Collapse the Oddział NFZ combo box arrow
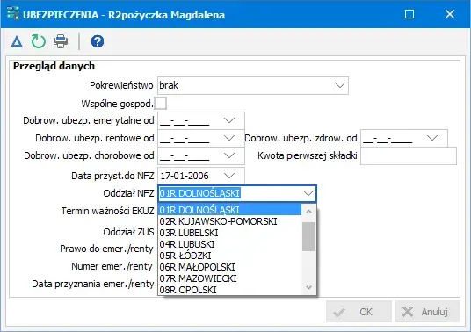The height and width of the screenshot is (332, 471). (x=308, y=193)
